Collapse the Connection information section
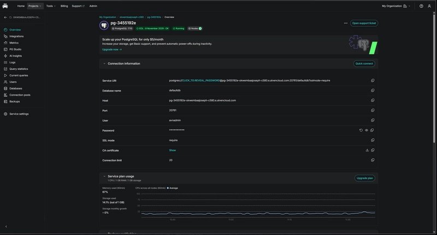The height and width of the screenshot is (235, 437). 104,64
